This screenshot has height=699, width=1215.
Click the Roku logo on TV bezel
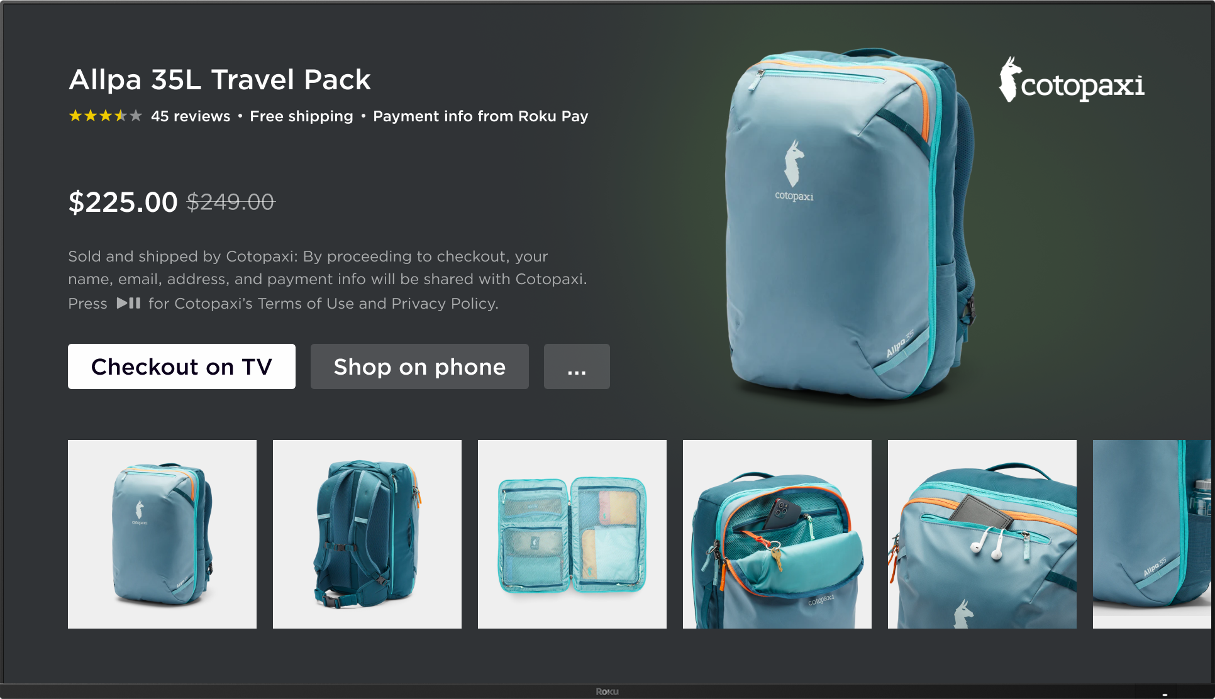607,691
